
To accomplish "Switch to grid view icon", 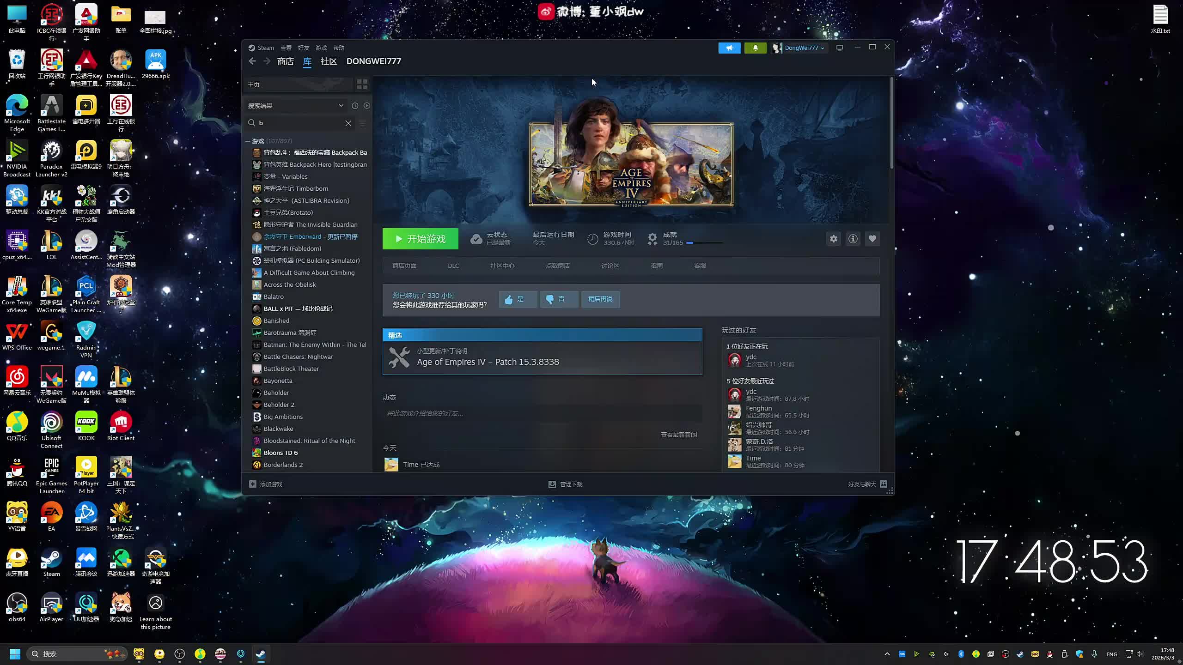I will [362, 84].
